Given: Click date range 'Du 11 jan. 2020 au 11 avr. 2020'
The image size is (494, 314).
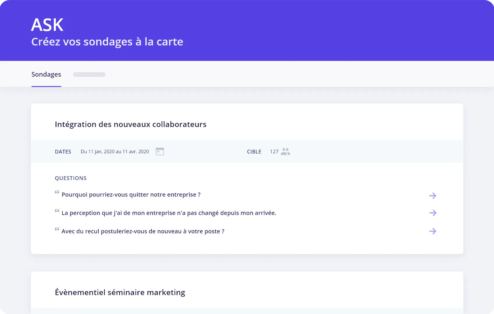Looking at the screenshot, I should (x=115, y=151).
